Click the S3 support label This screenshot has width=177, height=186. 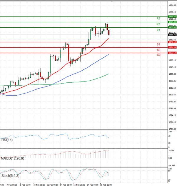(x=158, y=55)
